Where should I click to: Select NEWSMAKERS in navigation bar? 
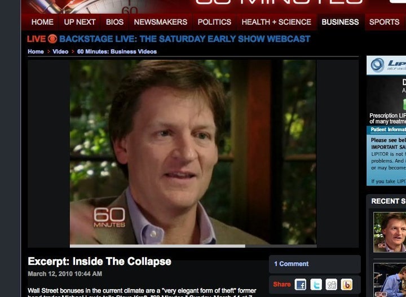(x=161, y=22)
